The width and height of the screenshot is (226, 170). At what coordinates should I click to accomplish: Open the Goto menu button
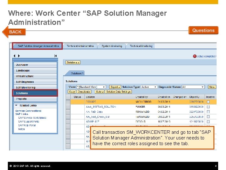pos(100,92)
